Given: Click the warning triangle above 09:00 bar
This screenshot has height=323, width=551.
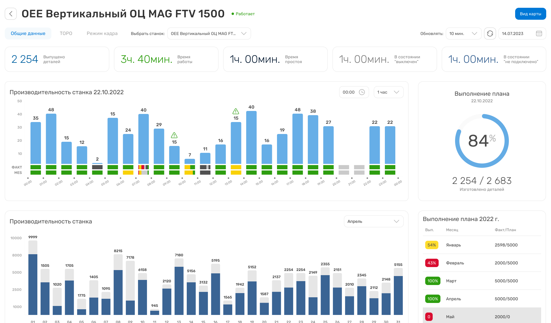Looking at the screenshot, I should tap(174, 135).
